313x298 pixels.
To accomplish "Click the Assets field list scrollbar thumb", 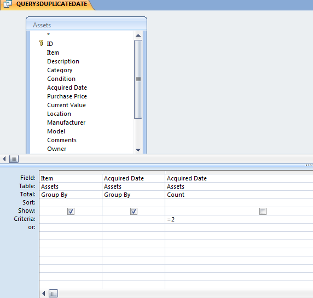I will (138, 79).
